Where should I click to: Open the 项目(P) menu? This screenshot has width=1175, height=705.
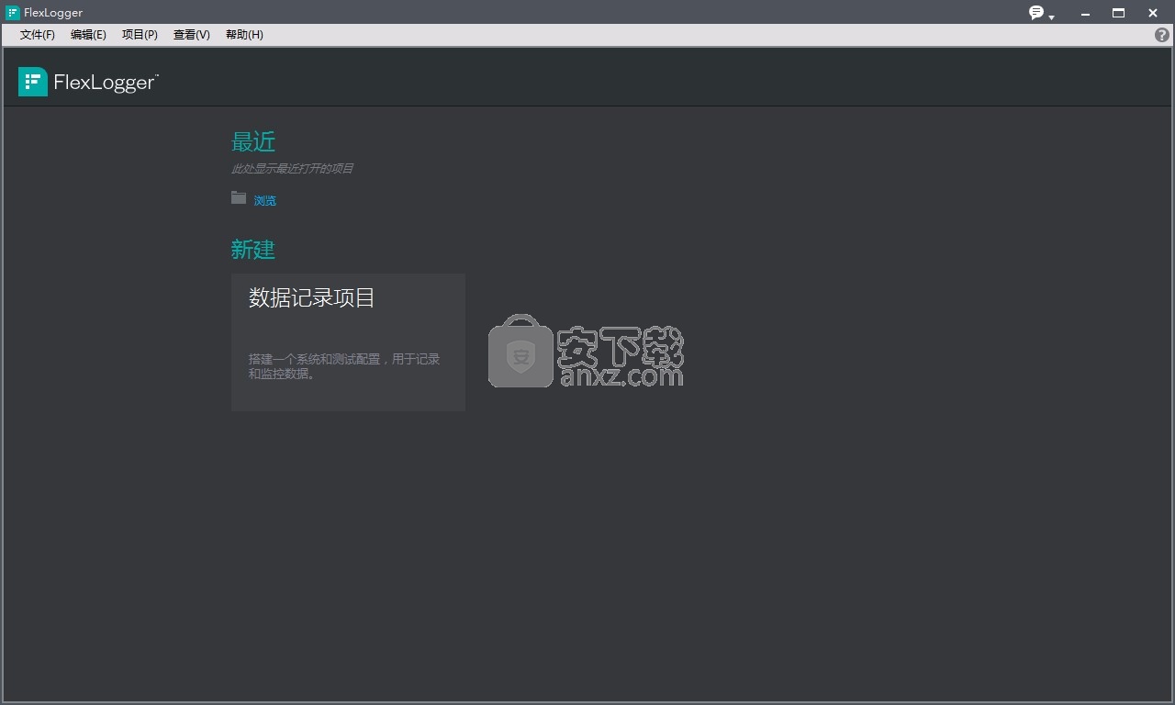coord(140,35)
